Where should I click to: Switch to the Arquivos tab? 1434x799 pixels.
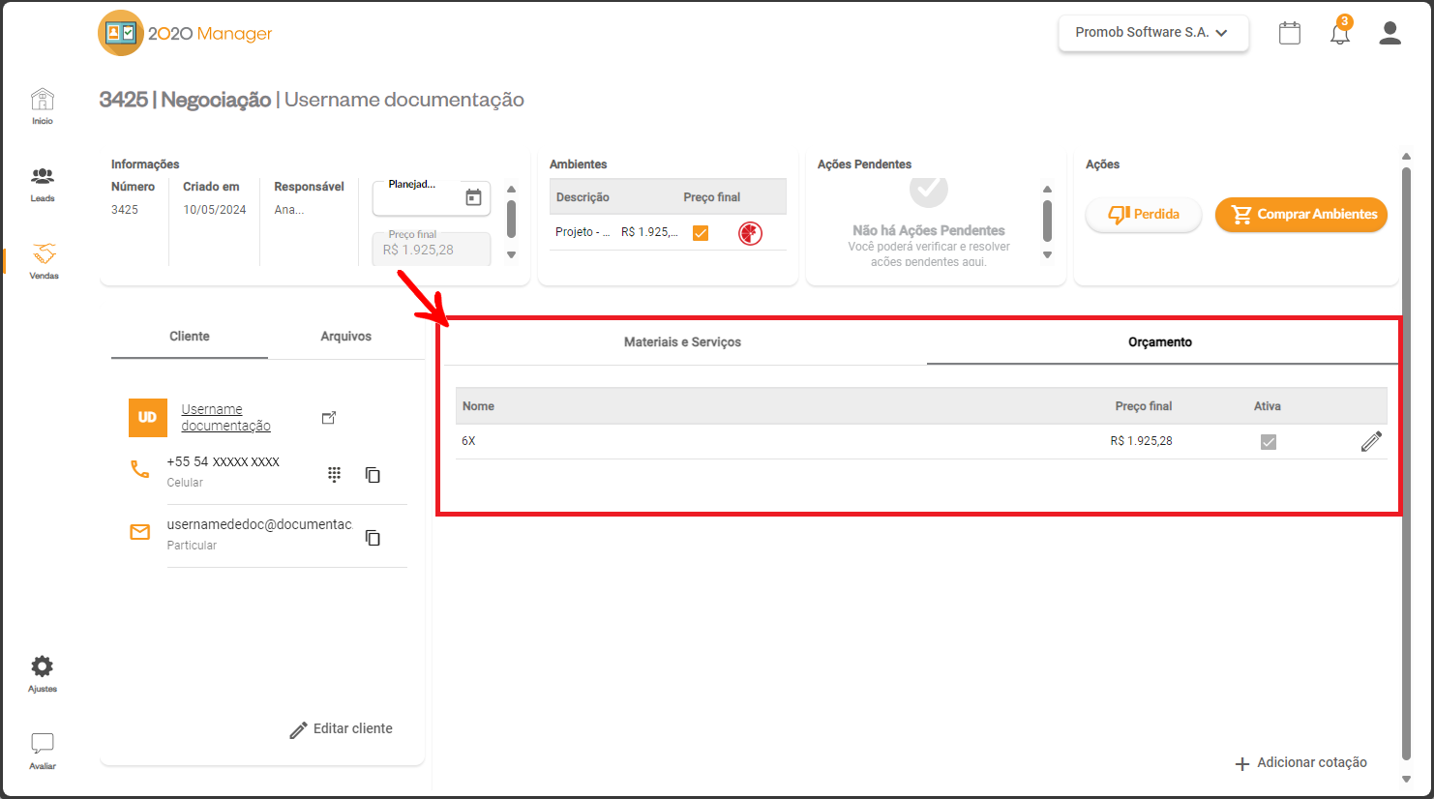coord(346,337)
